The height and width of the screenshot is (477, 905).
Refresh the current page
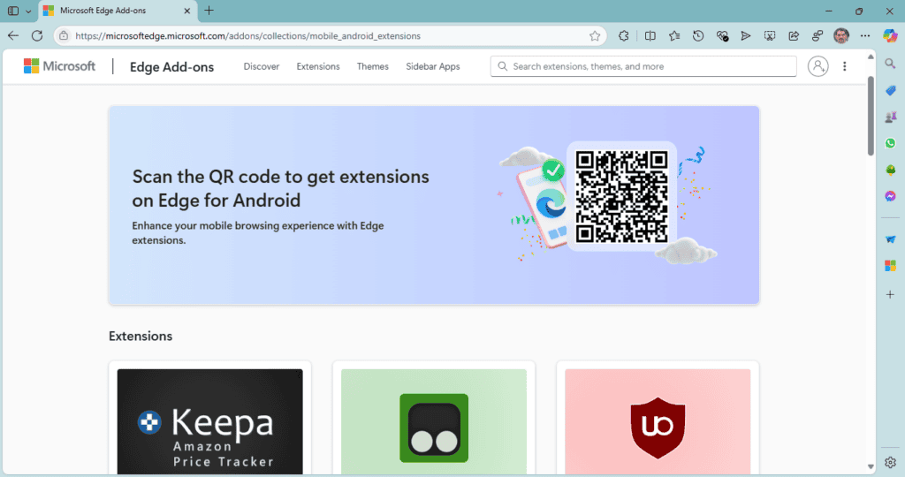[37, 35]
